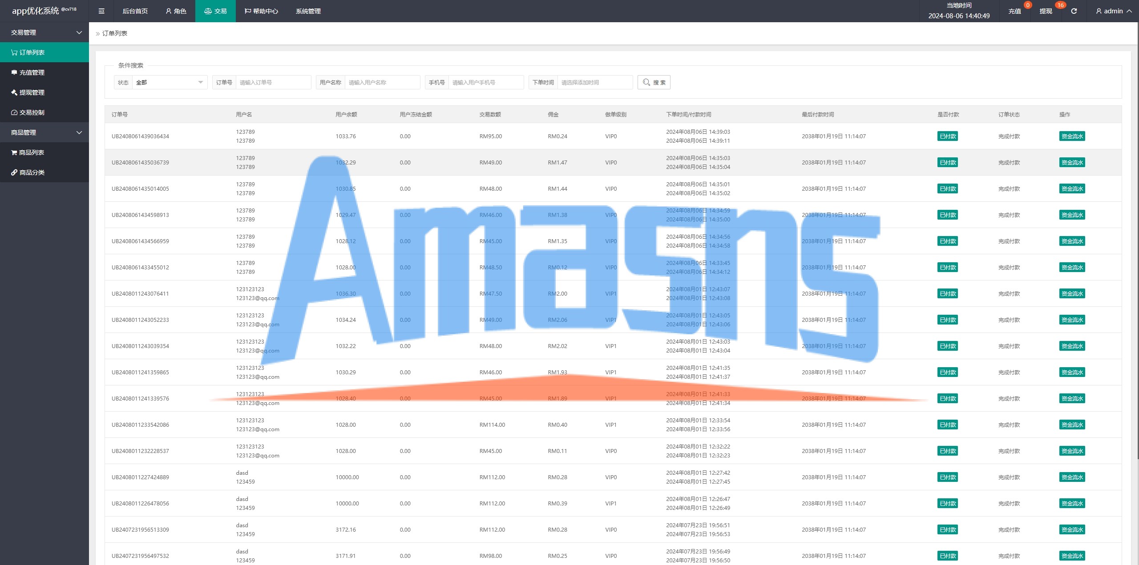
Task: Click the app优化系统 logo title
Action: pyautogui.click(x=44, y=11)
